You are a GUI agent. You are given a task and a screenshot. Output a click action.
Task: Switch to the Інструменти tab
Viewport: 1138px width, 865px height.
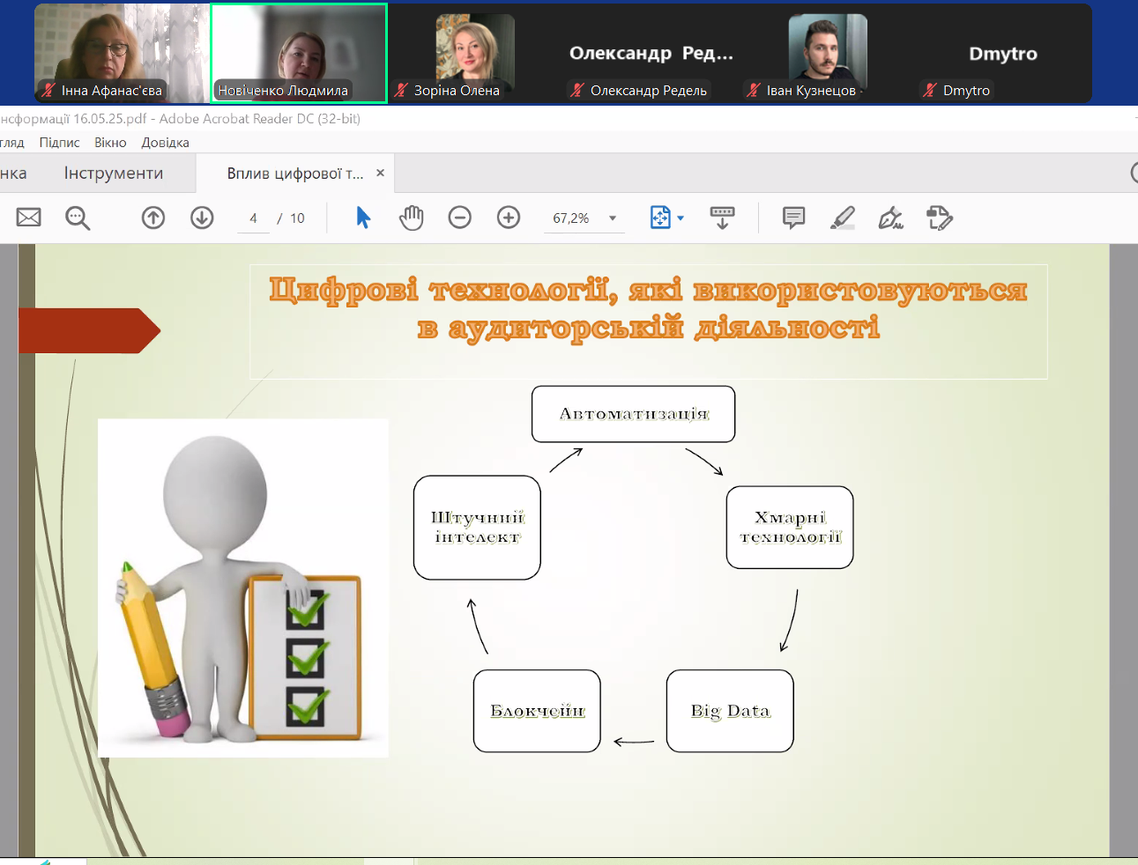[x=113, y=174]
